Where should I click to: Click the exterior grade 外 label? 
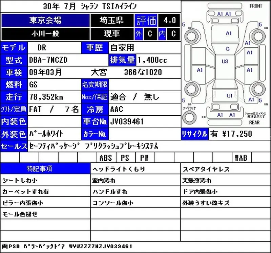(x=139, y=33)
